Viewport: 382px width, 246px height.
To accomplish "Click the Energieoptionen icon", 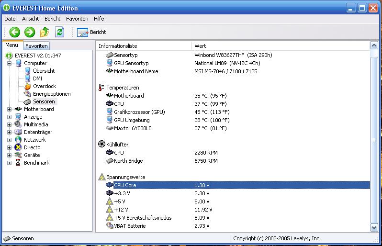I will [x=27, y=94].
